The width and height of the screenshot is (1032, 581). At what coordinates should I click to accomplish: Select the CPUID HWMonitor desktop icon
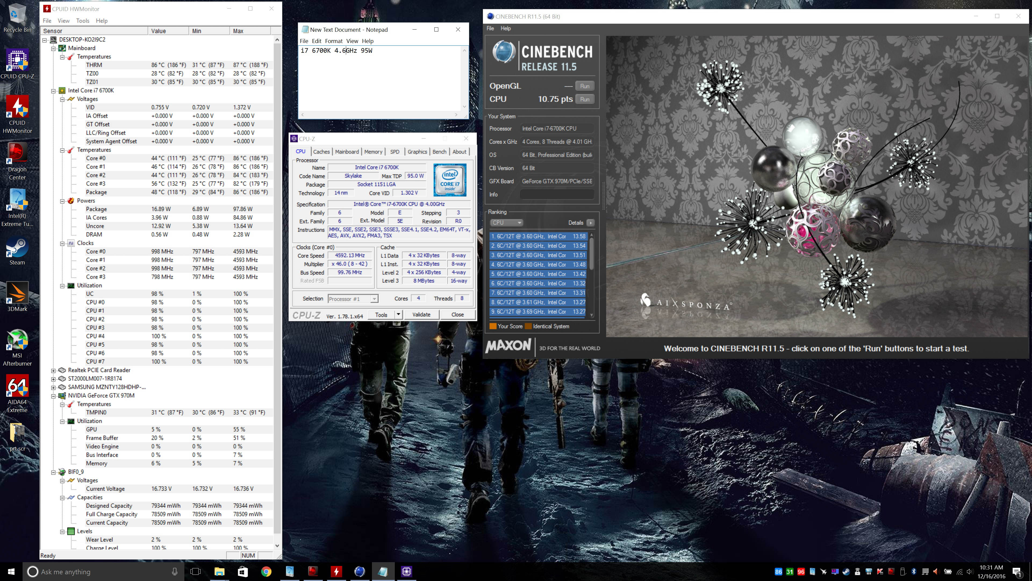point(17,115)
